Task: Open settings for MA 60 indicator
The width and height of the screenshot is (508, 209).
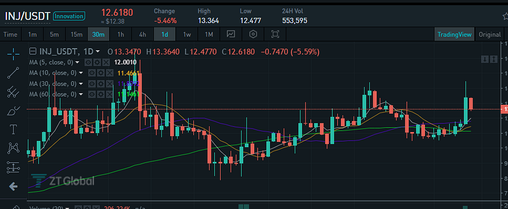Action: click(x=101, y=94)
